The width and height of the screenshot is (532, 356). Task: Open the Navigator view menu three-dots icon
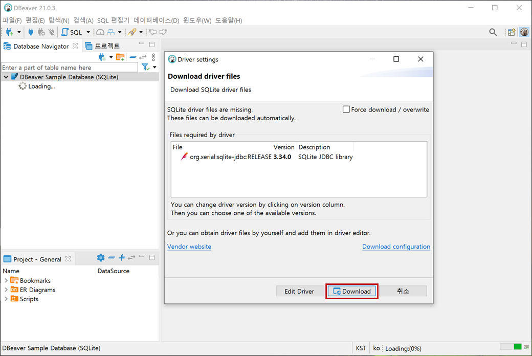coord(153,57)
